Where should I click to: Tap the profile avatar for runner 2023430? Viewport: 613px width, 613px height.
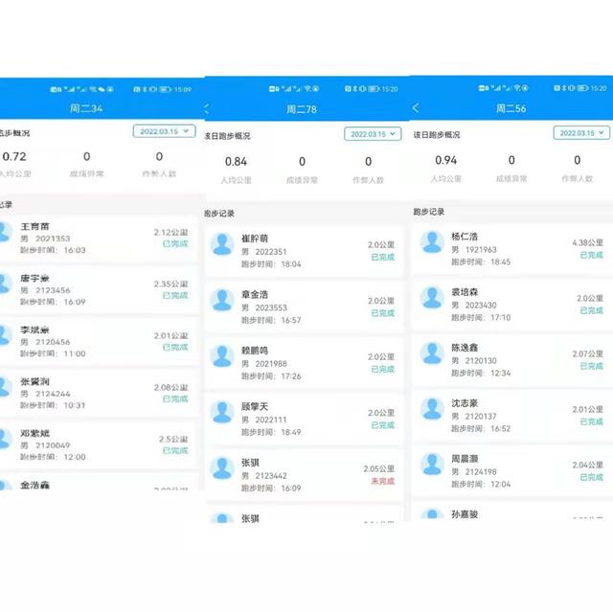(431, 298)
